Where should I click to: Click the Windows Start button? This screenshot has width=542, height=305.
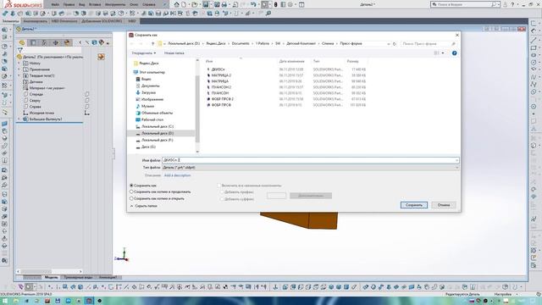coord(5,301)
